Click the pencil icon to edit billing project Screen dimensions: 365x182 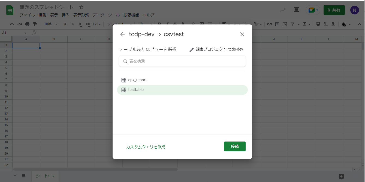(x=192, y=50)
